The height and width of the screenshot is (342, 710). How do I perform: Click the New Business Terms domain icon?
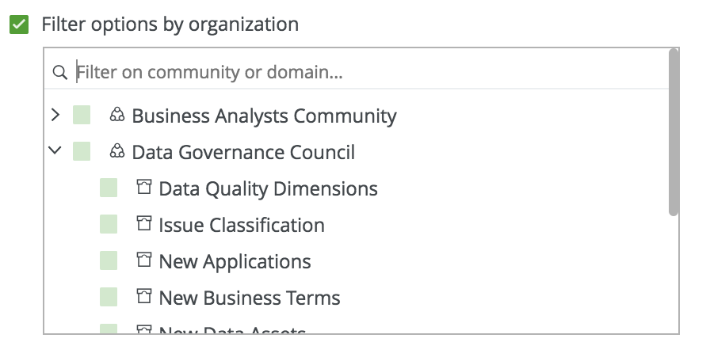click(143, 297)
